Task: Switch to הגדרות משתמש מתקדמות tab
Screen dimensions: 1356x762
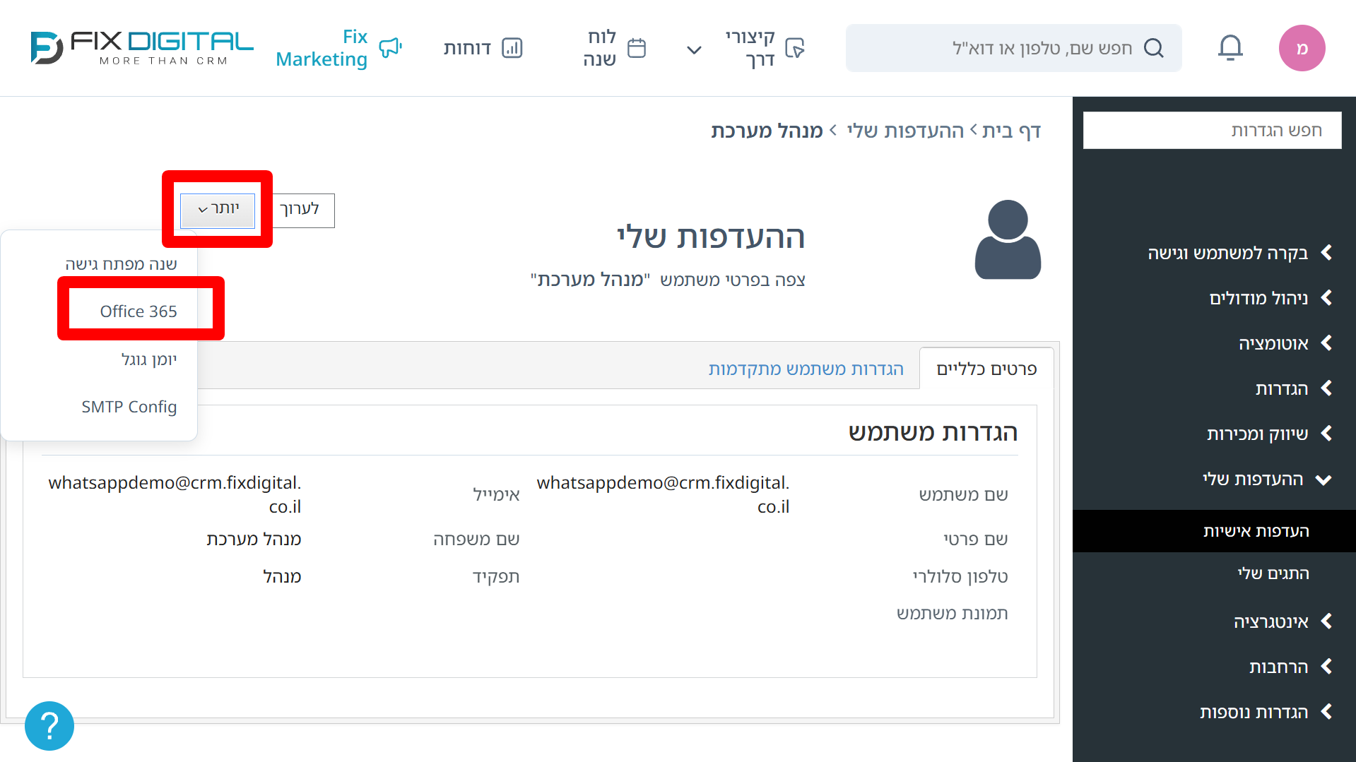Action: 806,369
